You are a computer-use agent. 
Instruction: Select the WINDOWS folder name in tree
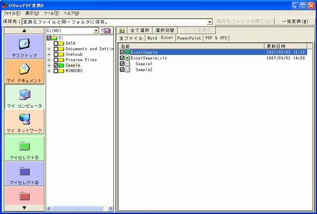pyautogui.click(x=74, y=71)
